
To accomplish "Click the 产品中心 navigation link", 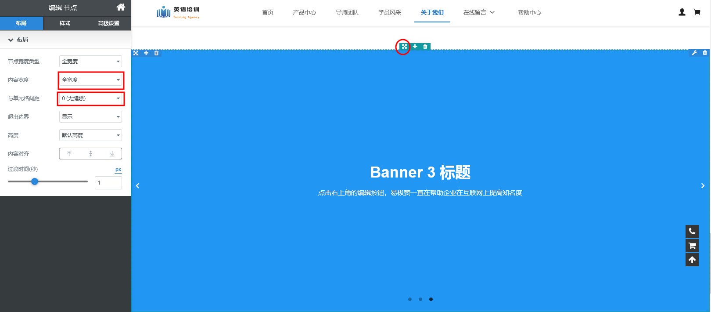I will [304, 12].
